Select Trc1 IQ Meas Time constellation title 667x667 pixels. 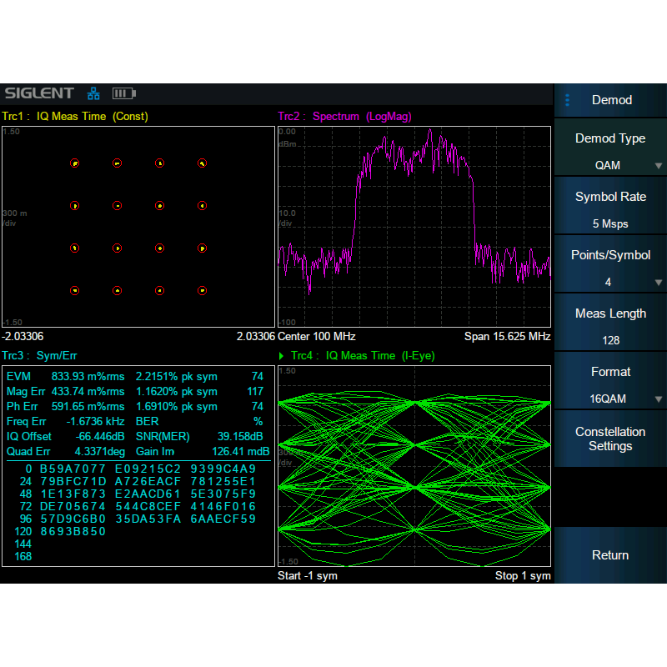[x=75, y=117]
